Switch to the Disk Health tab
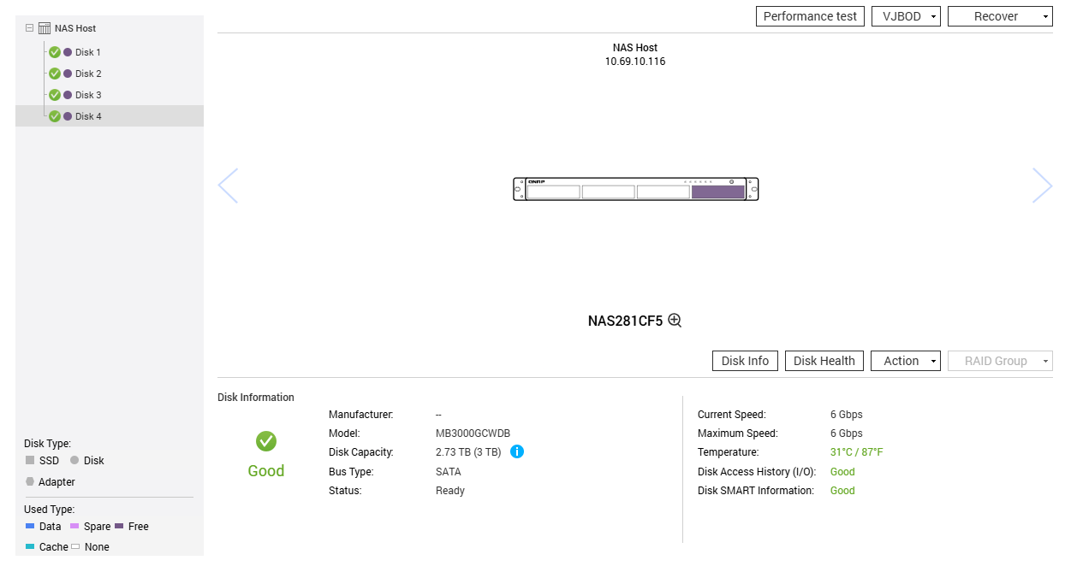1071x572 pixels. (824, 360)
